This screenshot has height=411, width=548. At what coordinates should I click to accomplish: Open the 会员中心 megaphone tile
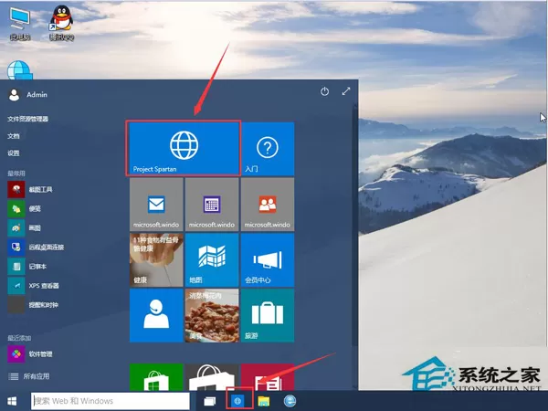(x=268, y=260)
